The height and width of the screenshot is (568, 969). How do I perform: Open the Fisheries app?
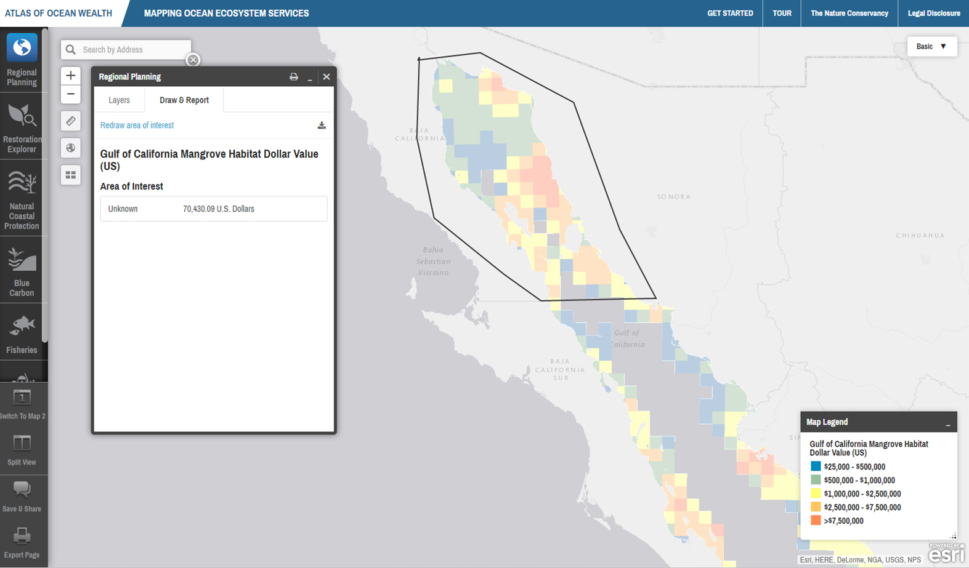[x=22, y=332]
